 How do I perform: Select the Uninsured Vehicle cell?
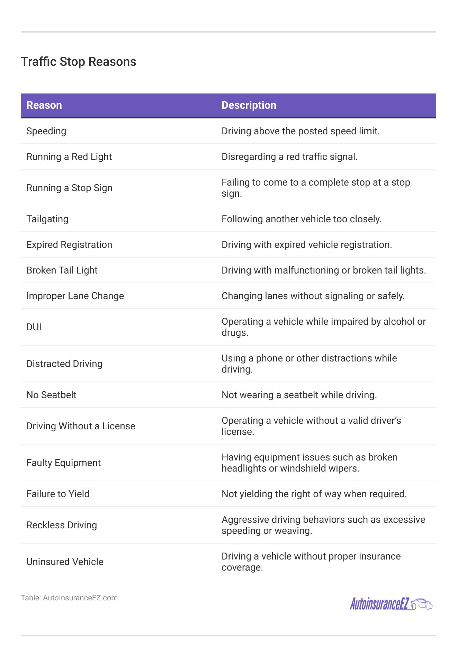tap(65, 562)
